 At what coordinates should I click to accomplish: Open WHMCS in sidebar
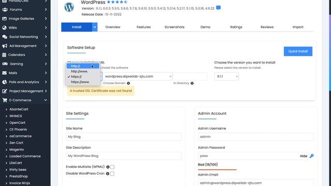pyautogui.click(x=16, y=116)
